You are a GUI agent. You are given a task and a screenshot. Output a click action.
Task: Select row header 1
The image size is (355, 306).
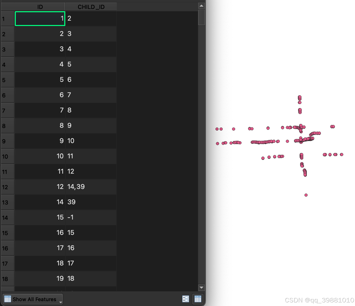(8, 19)
